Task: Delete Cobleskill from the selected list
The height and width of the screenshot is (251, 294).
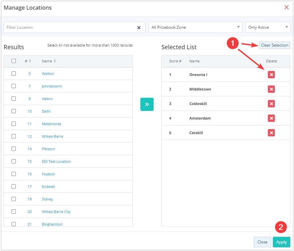Action: coord(271,104)
